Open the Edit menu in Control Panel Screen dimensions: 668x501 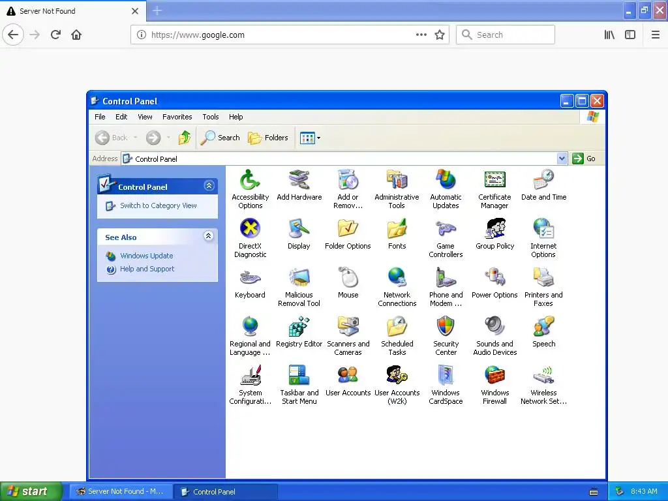pos(121,117)
